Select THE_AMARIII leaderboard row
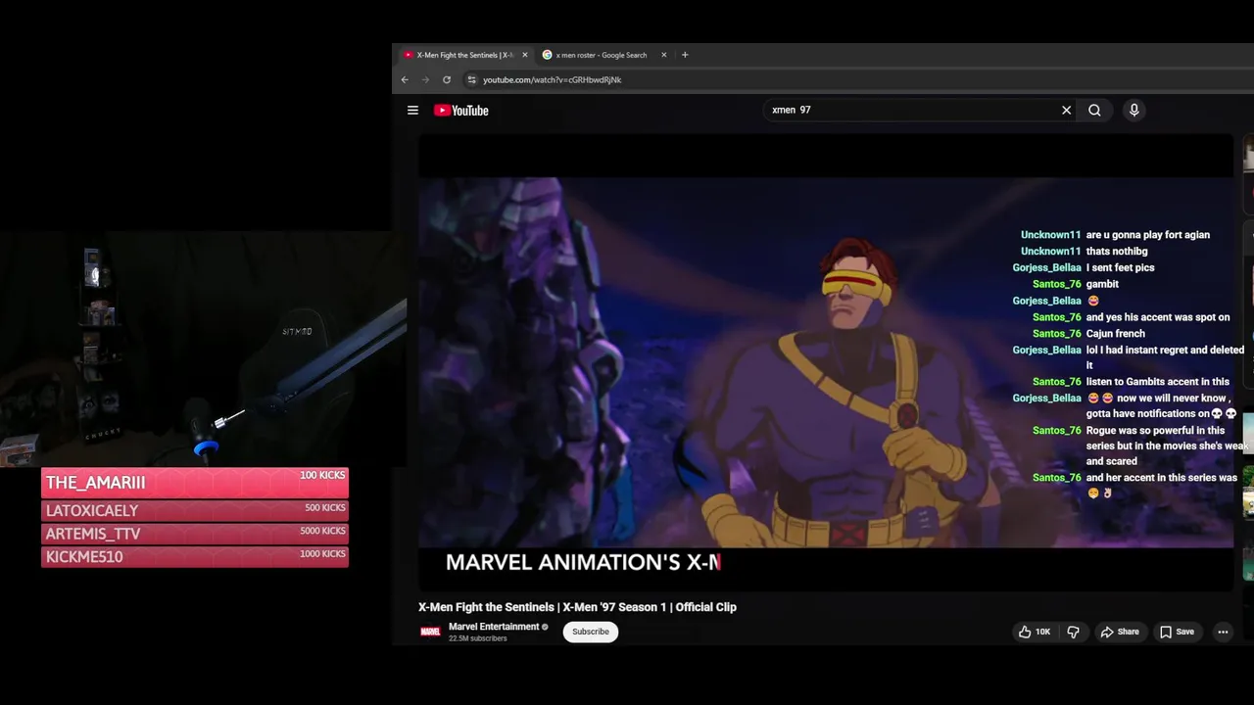Viewport: 1254px width, 705px height. tap(195, 483)
